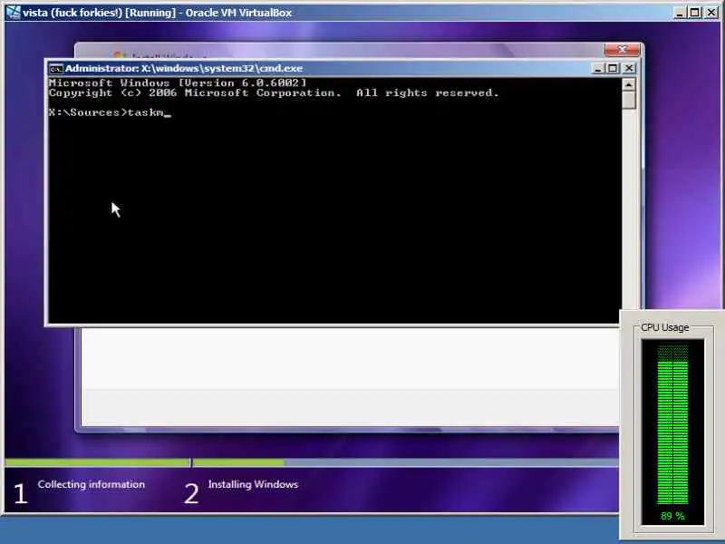
Task: Click the cmd.exe window title bar text
Action: [184, 69]
